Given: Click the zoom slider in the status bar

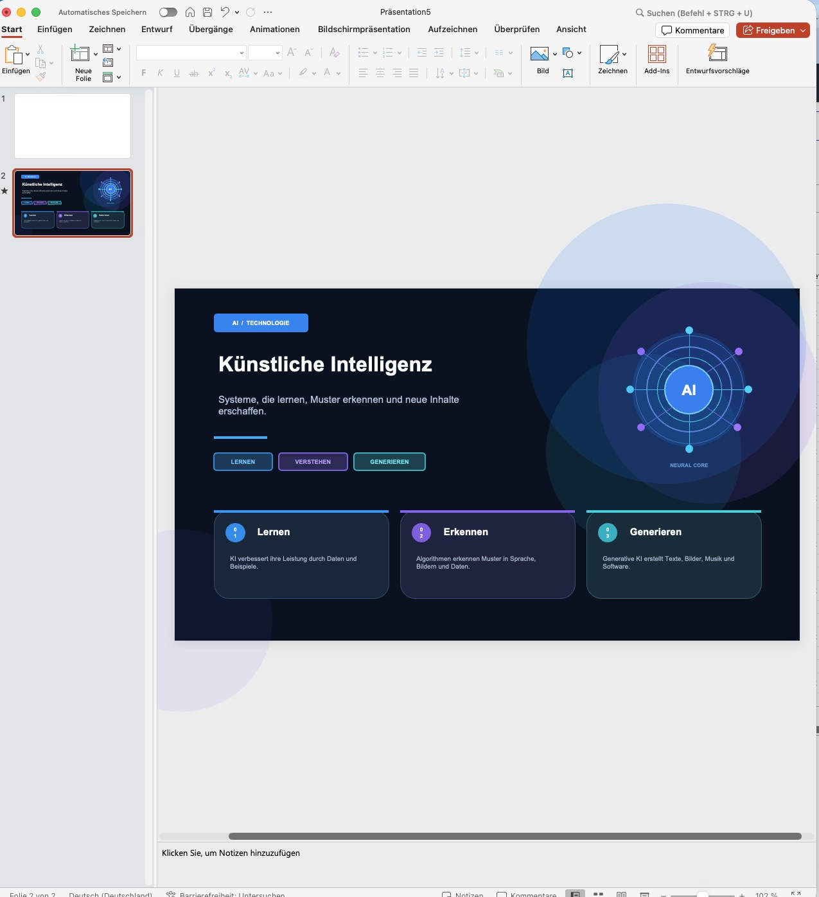Looking at the screenshot, I should 702,895.
